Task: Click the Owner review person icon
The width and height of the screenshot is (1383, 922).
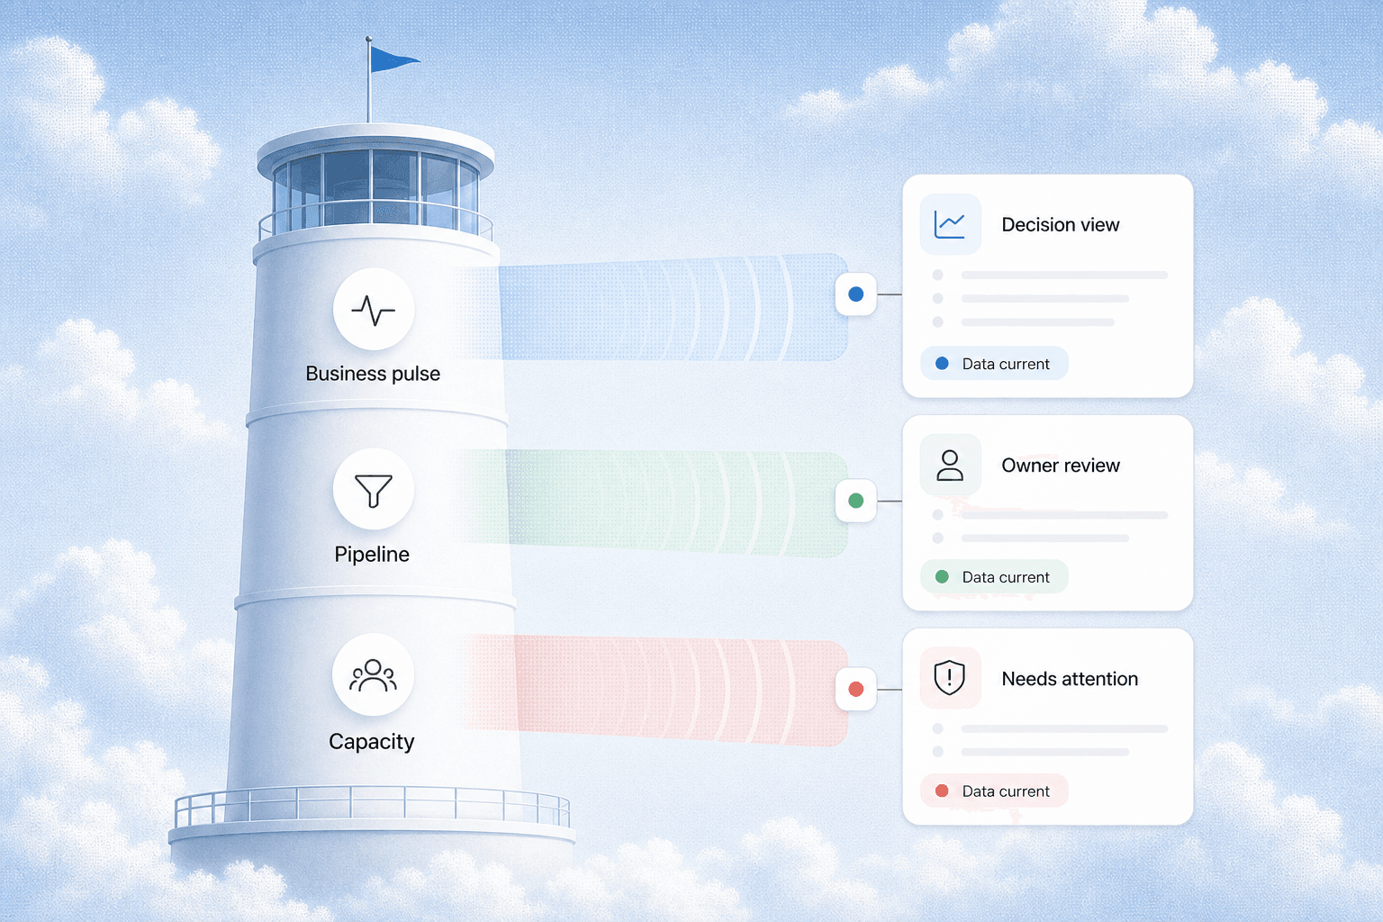Action: [x=950, y=465]
